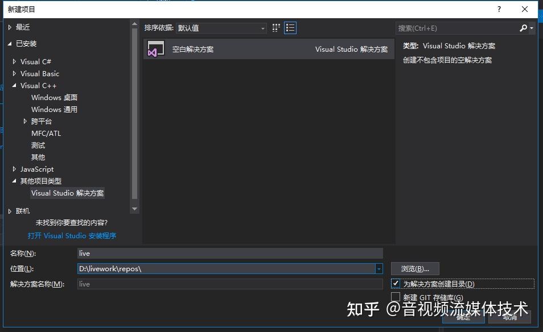Select MFC/ATL category

click(x=46, y=133)
